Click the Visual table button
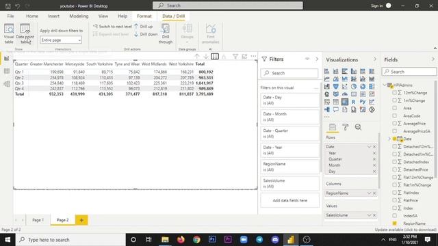The height and width of the screenshot is (246, 438). (9, 33)
